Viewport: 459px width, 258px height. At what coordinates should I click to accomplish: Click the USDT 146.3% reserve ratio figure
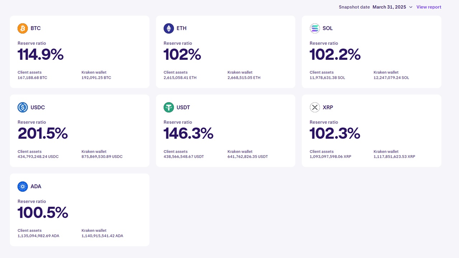188,134
